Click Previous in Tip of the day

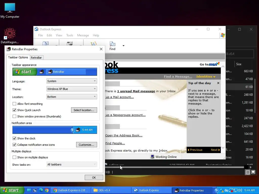point(195,150)
